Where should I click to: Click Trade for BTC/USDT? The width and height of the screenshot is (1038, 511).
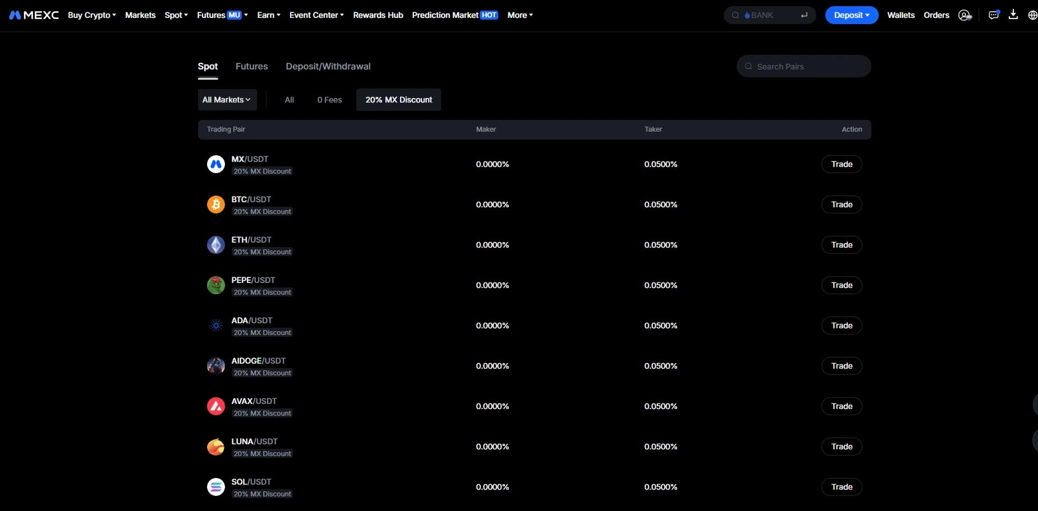click(x=842, y=205)
